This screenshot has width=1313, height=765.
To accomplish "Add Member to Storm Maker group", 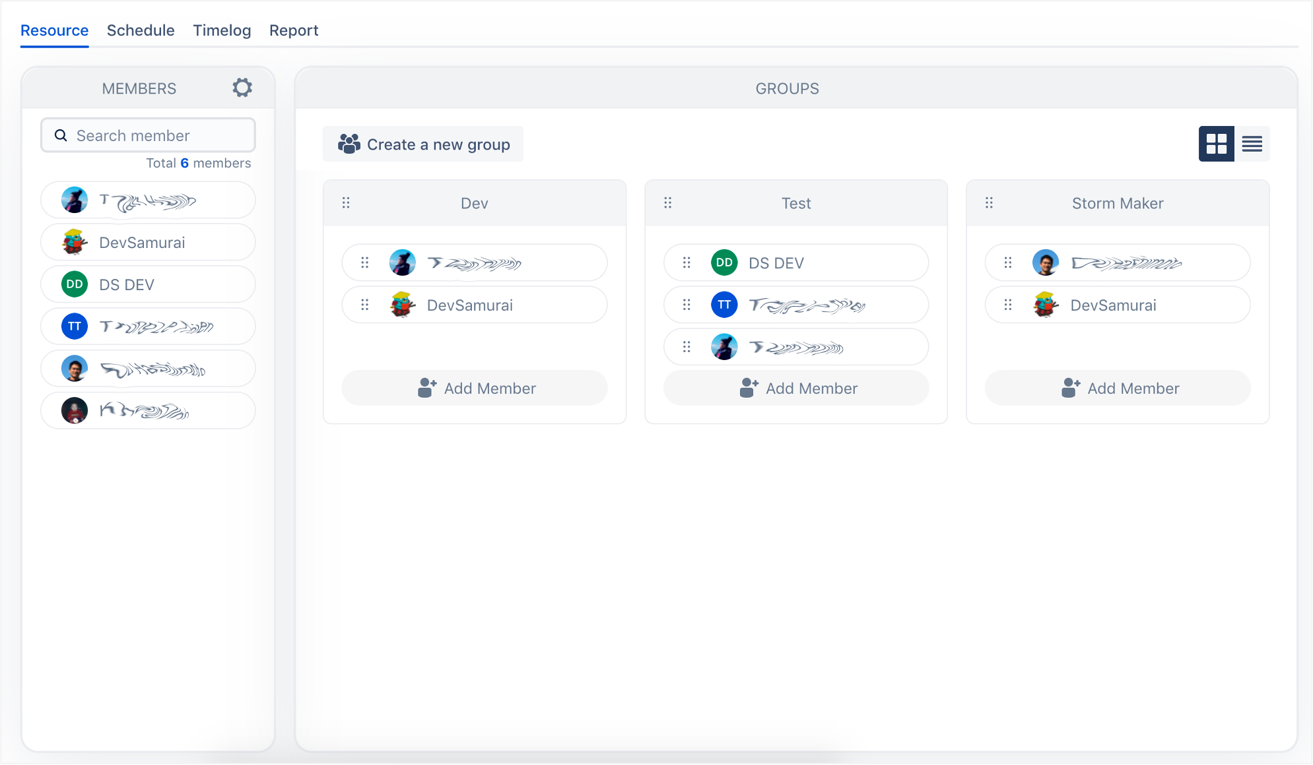I will pos(1118,388).
